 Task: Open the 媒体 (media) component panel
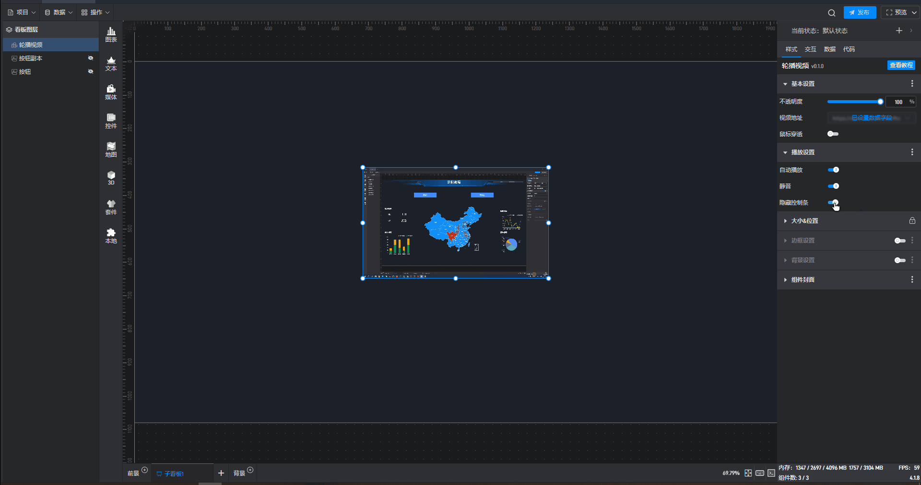point(111,92)
